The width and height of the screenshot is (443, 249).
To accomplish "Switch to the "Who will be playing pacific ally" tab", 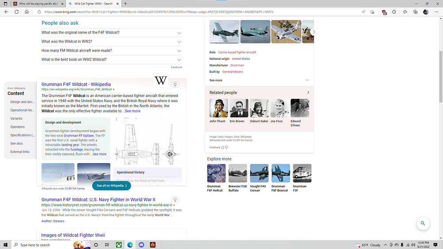I will (x=38, y=4).
